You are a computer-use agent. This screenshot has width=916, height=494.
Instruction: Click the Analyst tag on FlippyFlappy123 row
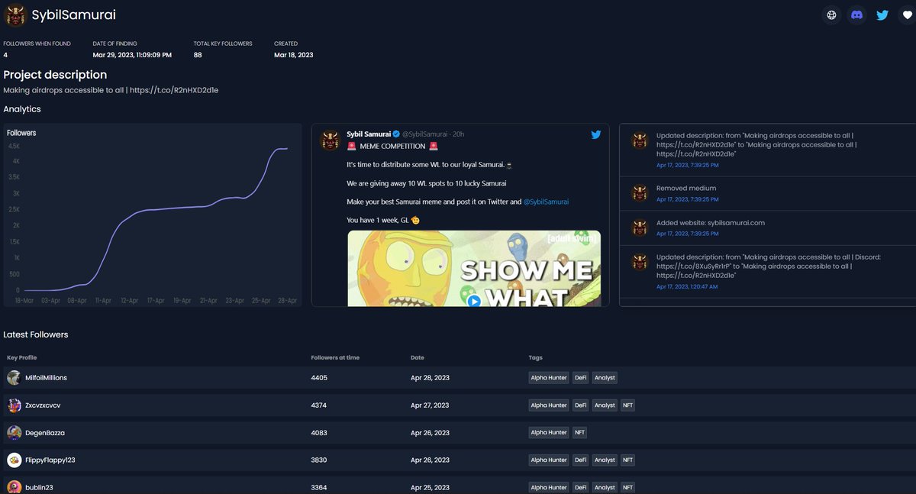point(605,460)
